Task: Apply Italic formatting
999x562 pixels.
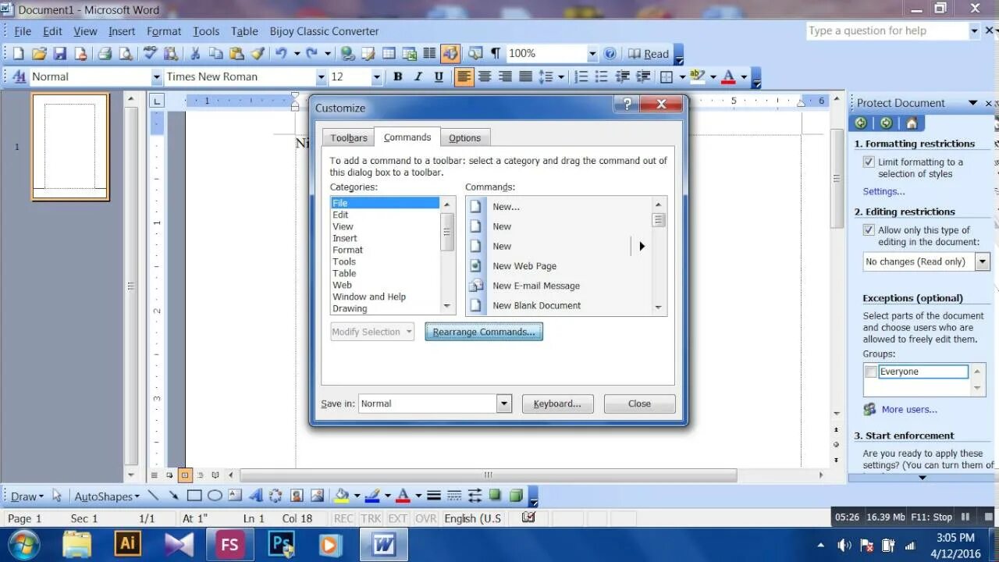Action: [x=418, y=76]
